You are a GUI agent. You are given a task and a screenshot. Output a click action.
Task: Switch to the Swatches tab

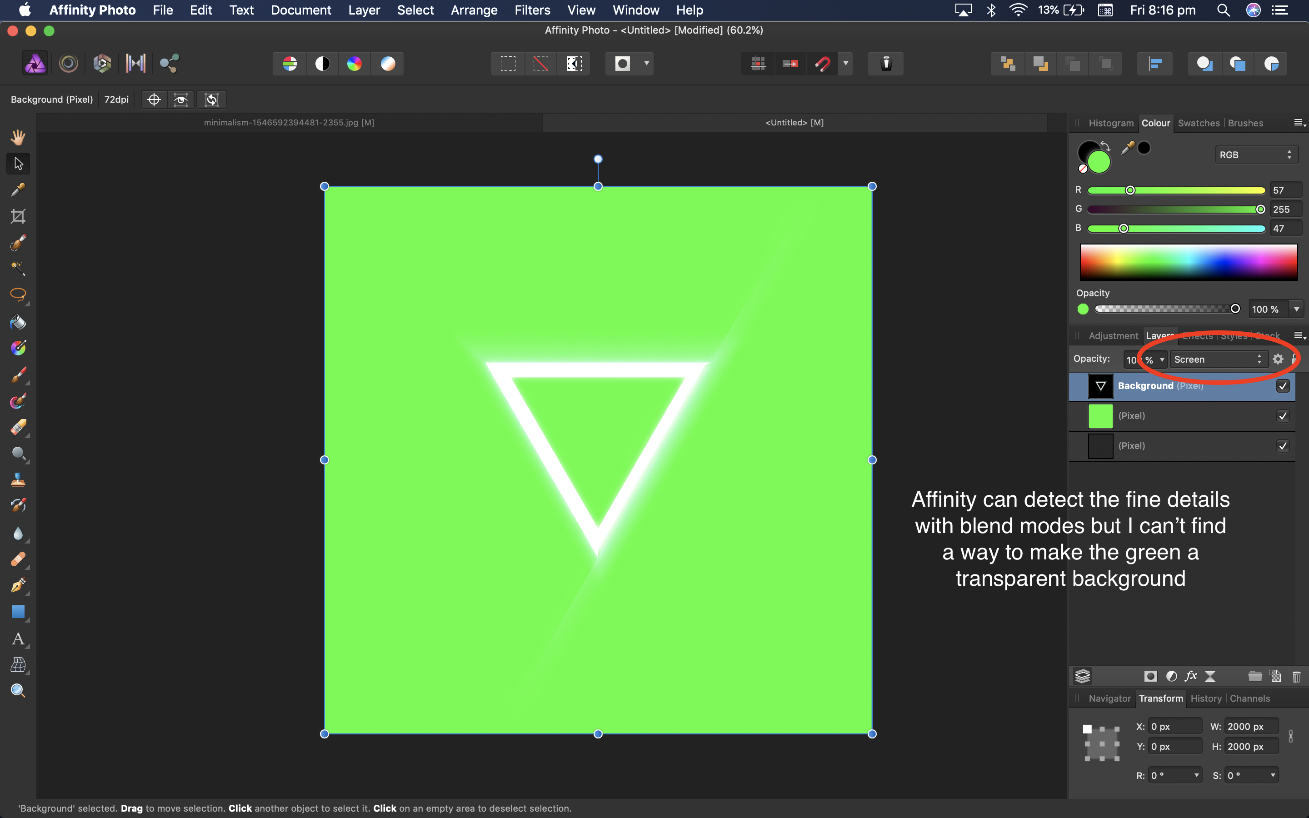[1199, 123]
